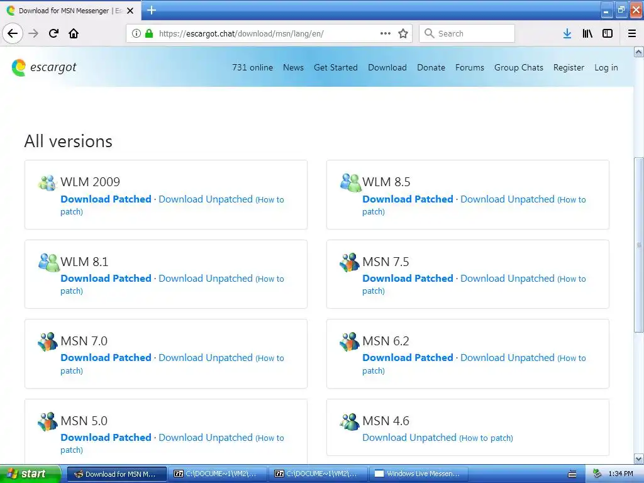This screenshot has height=483, width=644.
Task: Switch to first 7-Zip C:\DOCUME~1 taskbar window
Action: click(x=217, y=474)
